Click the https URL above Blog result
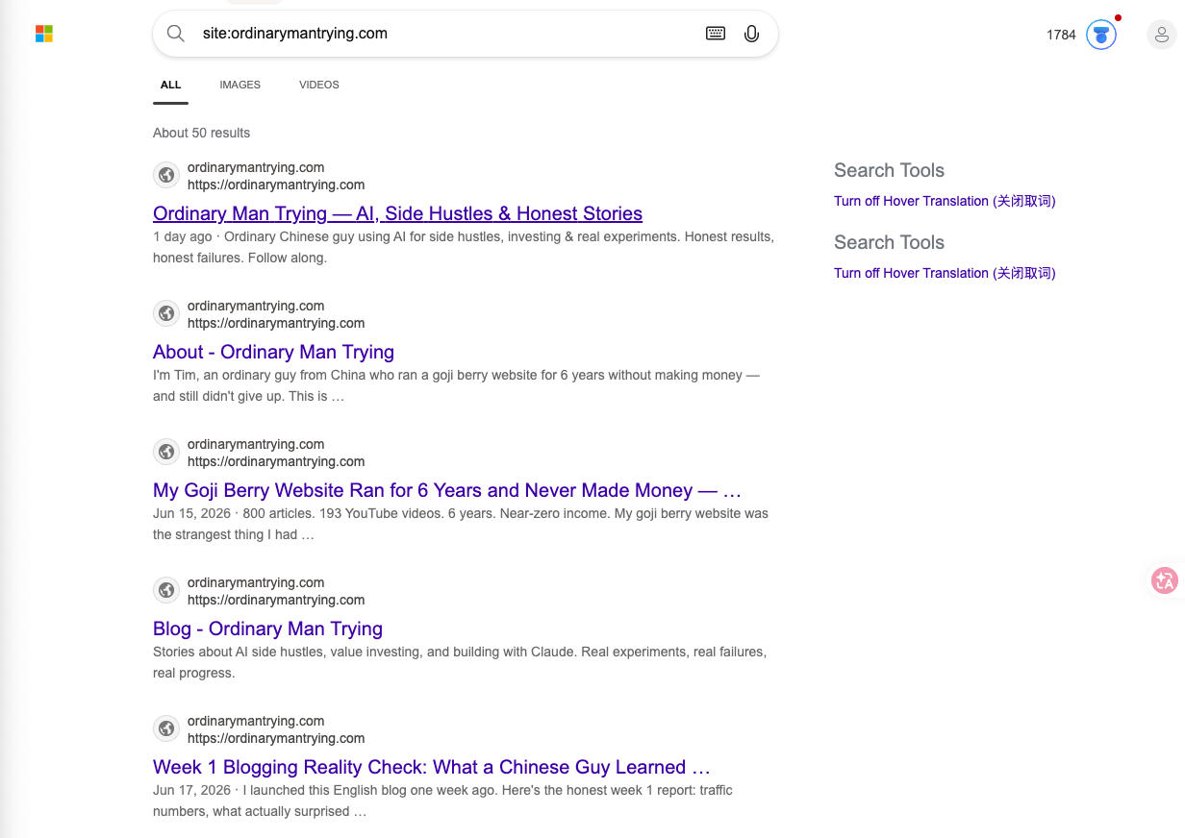The width and height of the screenshot is (1185, 838). tap(276, 600)
